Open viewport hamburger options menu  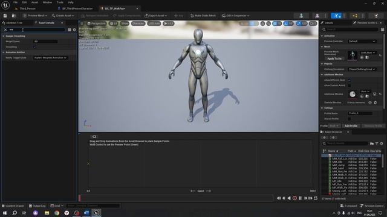[x=82, y=24]
